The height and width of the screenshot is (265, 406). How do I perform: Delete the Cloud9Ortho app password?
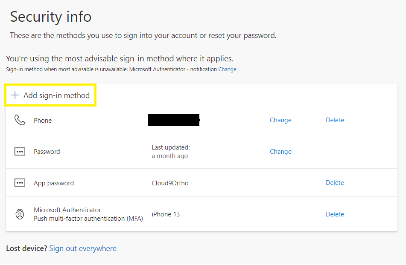coord(335,183)
